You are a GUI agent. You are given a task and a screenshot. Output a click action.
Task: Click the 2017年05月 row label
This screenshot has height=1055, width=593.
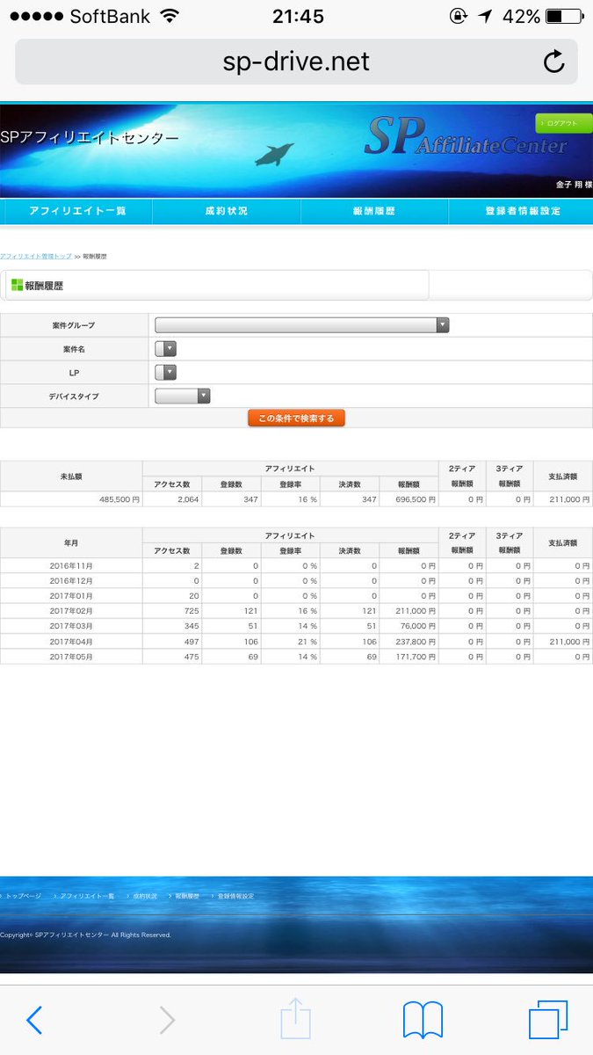point(71,657)
